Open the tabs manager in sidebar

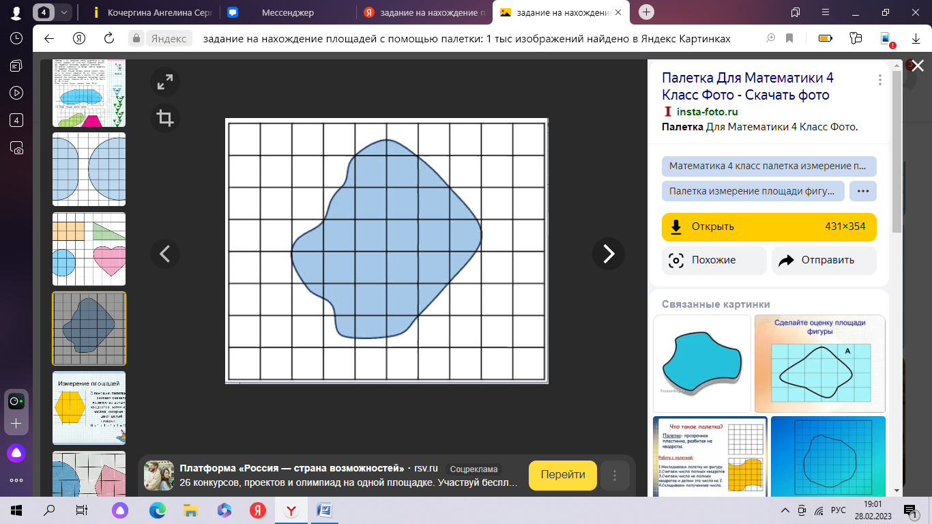pos(16,65)
